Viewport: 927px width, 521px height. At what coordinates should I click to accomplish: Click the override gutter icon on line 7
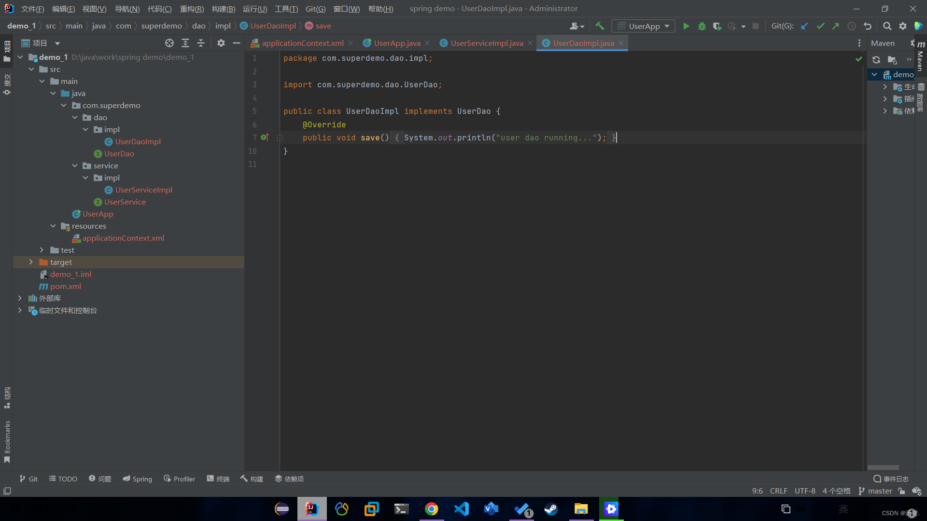265,137
